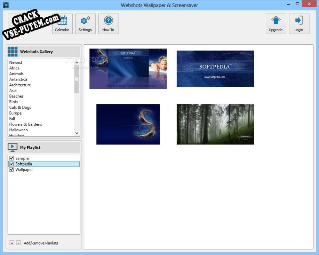Click the plus button to add playlist
319x255 pixels.
pos(12,243)
